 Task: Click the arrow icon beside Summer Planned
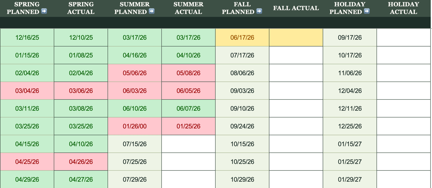tap(152, 11)
